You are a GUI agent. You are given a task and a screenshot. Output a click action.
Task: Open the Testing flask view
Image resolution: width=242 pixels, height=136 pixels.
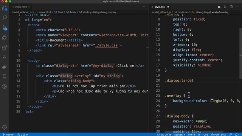point(5,57)
